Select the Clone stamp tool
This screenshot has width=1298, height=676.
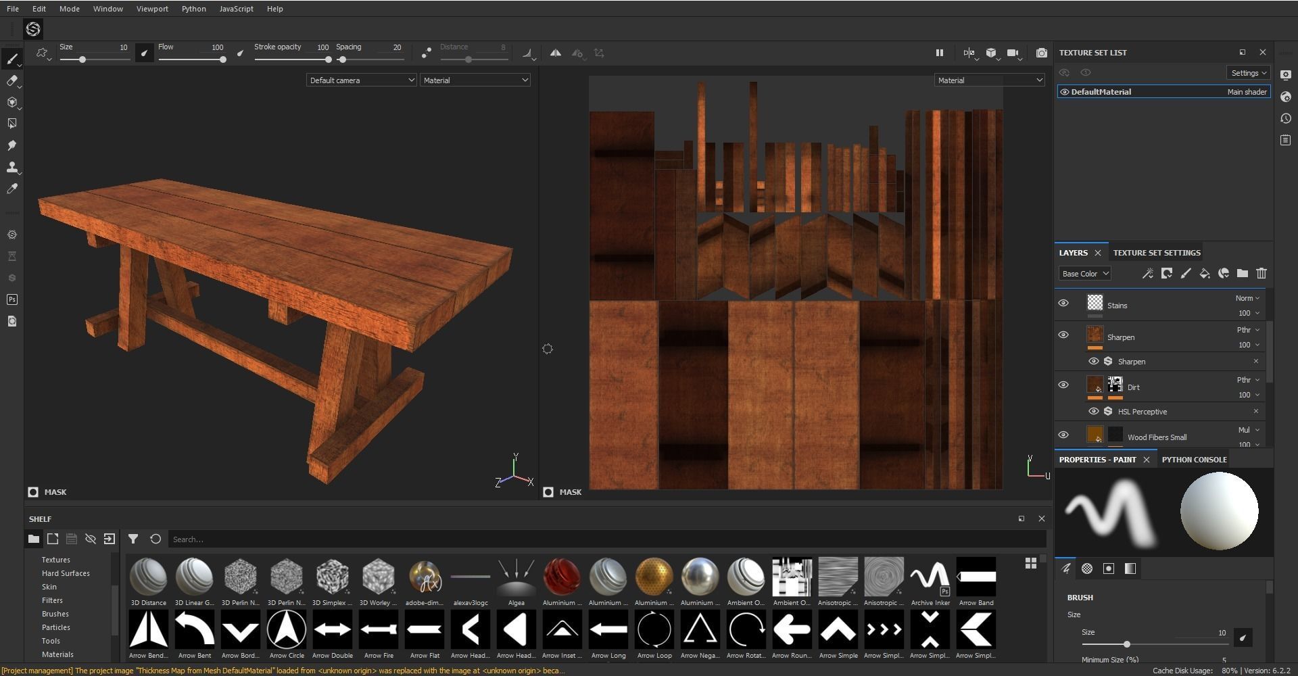tap(11, 167)
